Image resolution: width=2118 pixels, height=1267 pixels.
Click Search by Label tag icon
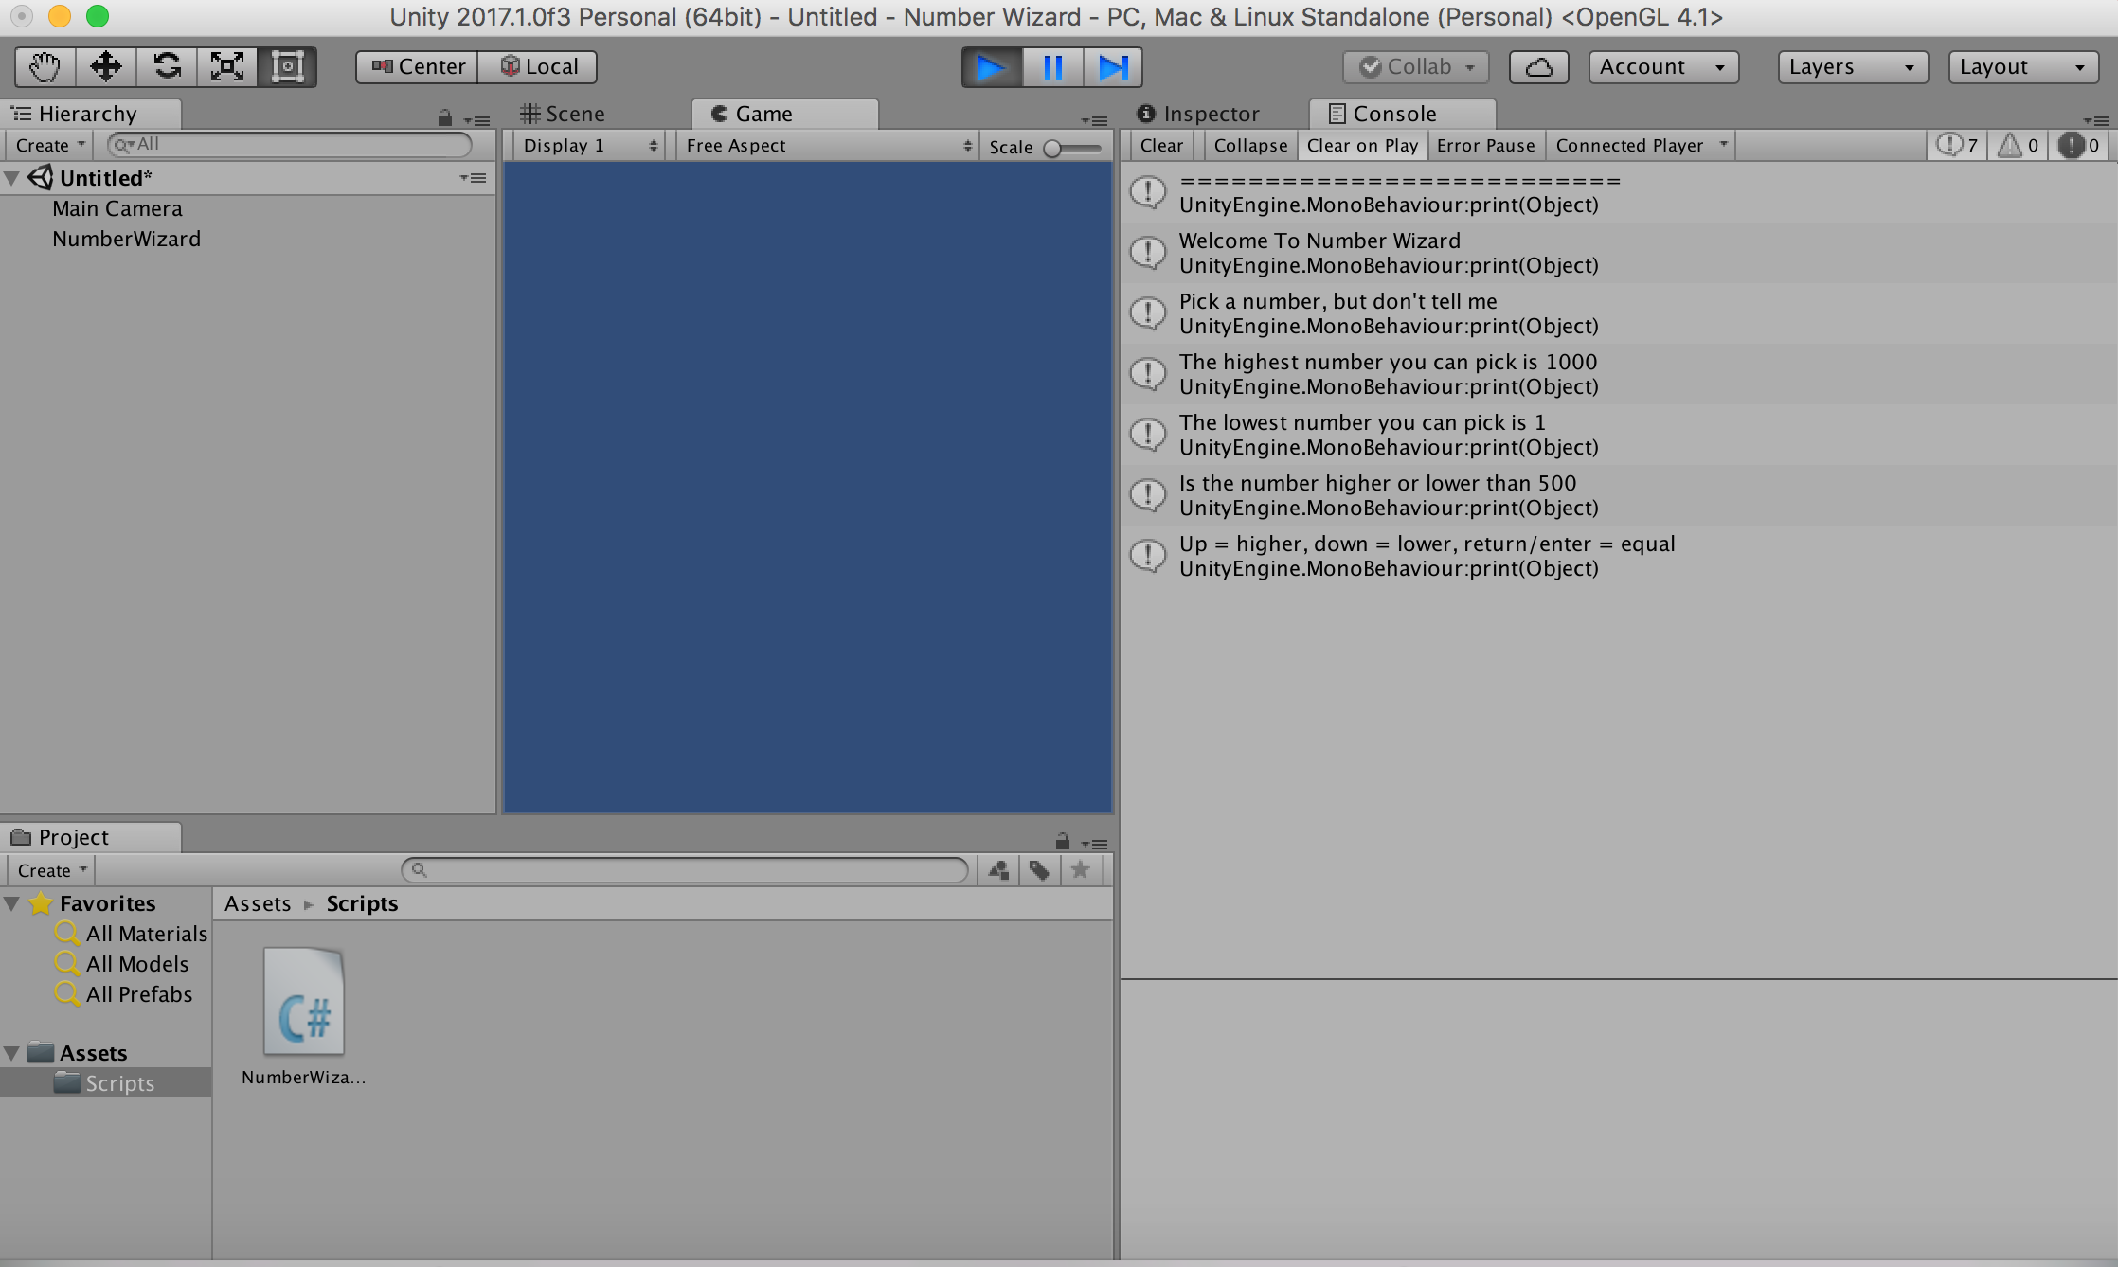point(1039,870)
